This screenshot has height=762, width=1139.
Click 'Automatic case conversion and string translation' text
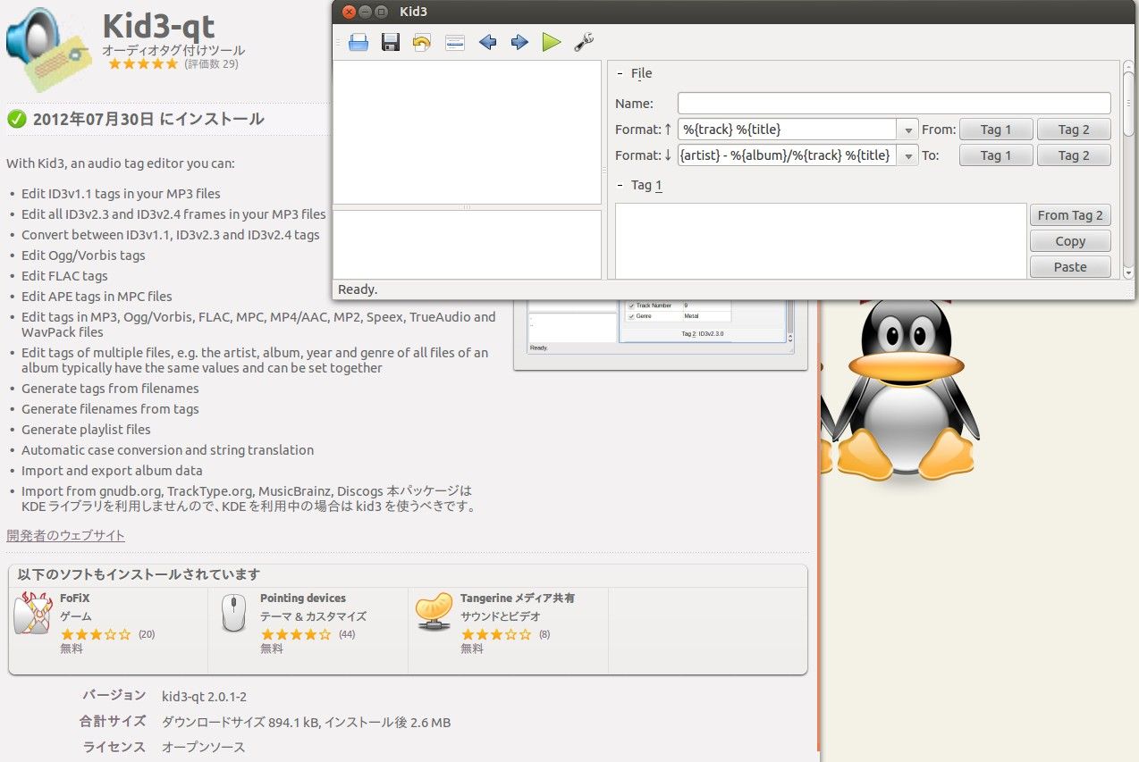[167, 450]
